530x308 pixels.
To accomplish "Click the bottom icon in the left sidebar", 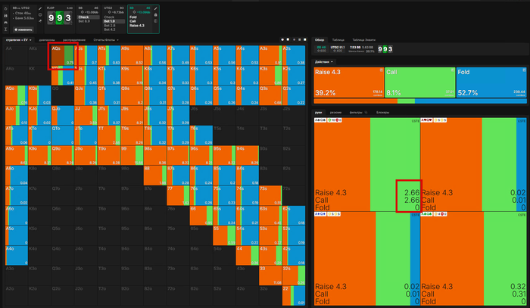I will [x=5, y=30].
